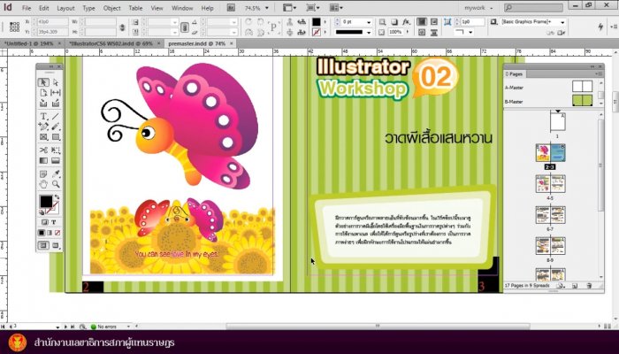Select the Type tool

43,116
